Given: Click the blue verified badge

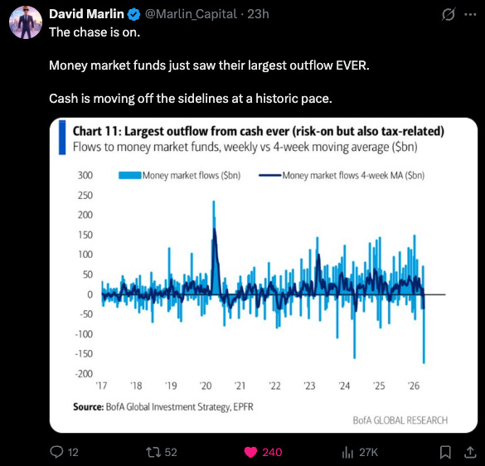Looking at the screenshot, I should coord(134,14).
